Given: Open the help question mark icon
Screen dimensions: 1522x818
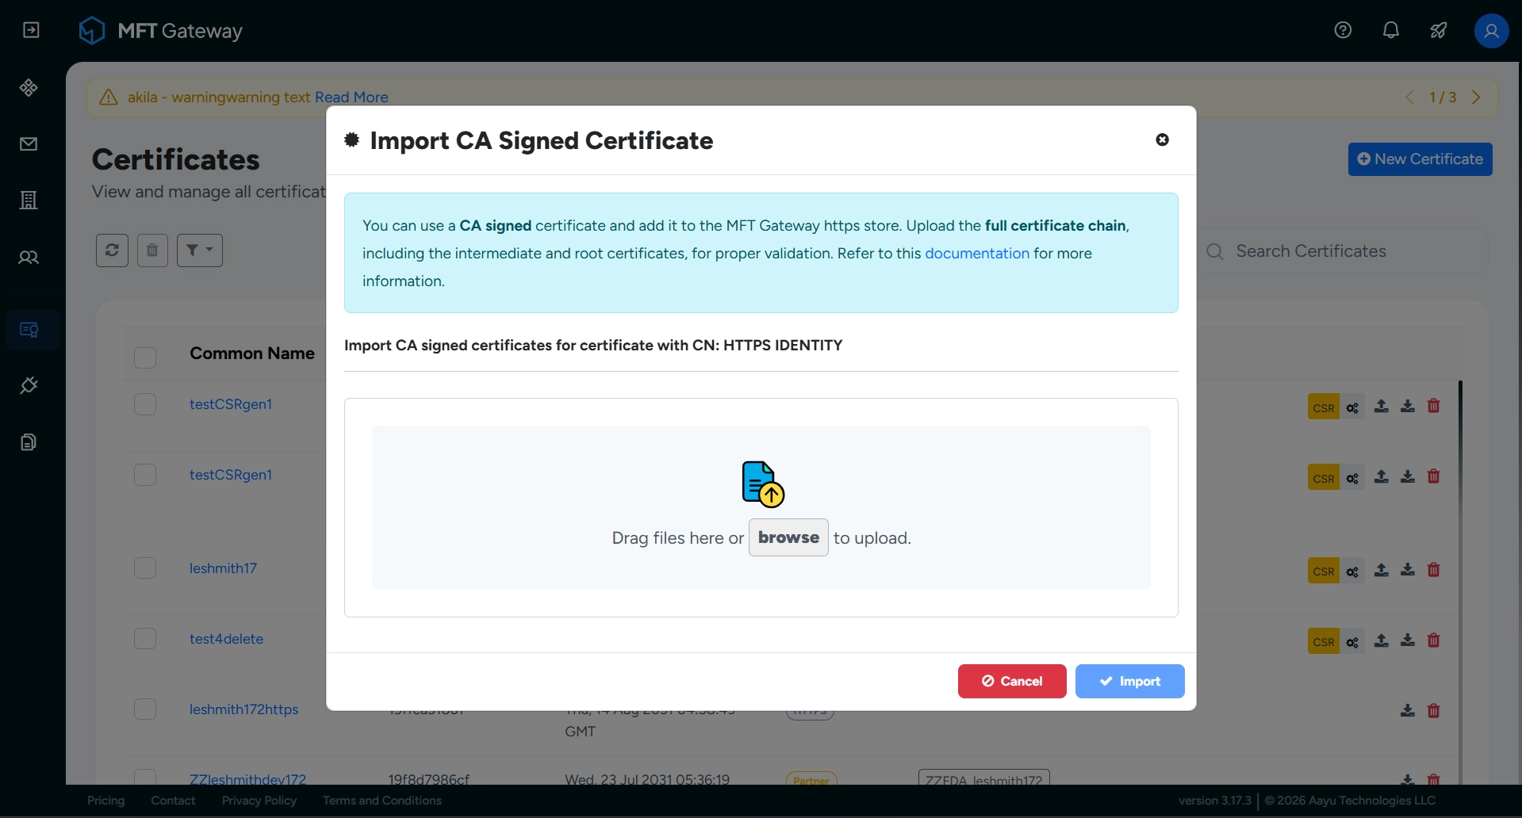Looking at the screenshot, I should pyautogui.click(x=1343, y=30).
